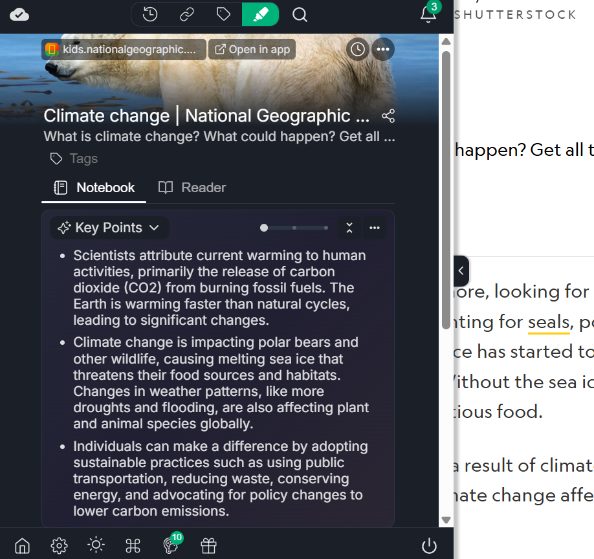Expand the Key Points dropdown
594x559 pixels.
point(109,228)
